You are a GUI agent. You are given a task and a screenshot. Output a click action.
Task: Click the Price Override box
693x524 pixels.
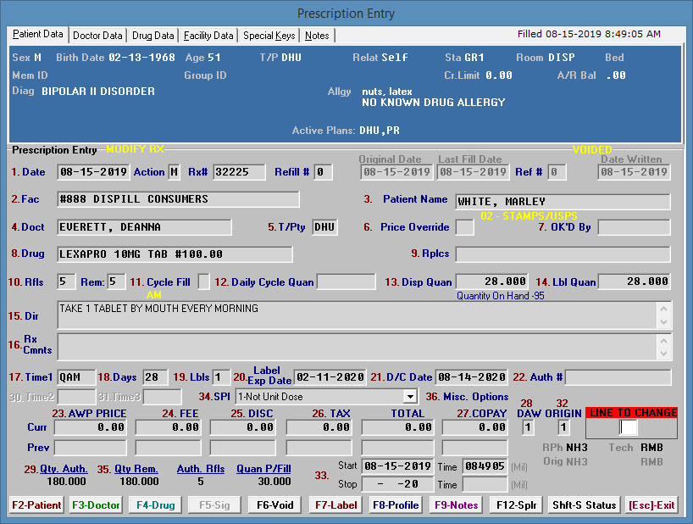click(465, 227)
